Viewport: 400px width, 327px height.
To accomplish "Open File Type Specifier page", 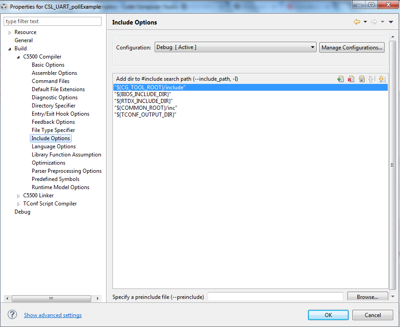I will point(54,130).
